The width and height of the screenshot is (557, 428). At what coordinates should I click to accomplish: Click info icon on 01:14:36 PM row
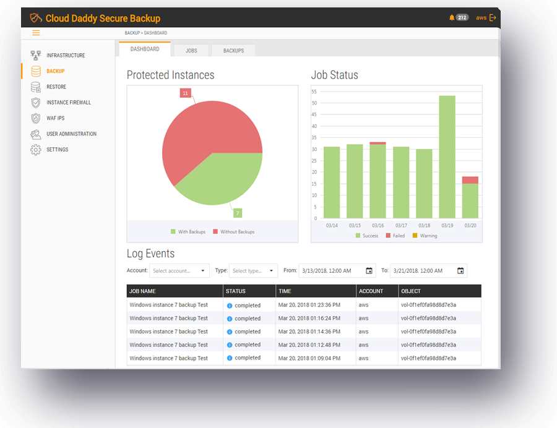[230, 332]
